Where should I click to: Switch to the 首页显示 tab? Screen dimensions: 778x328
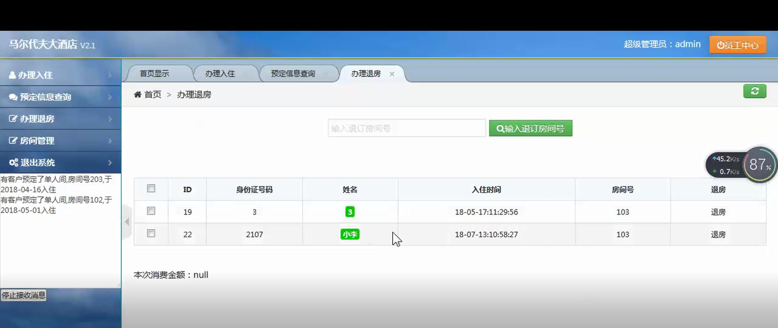coord(155,74)
